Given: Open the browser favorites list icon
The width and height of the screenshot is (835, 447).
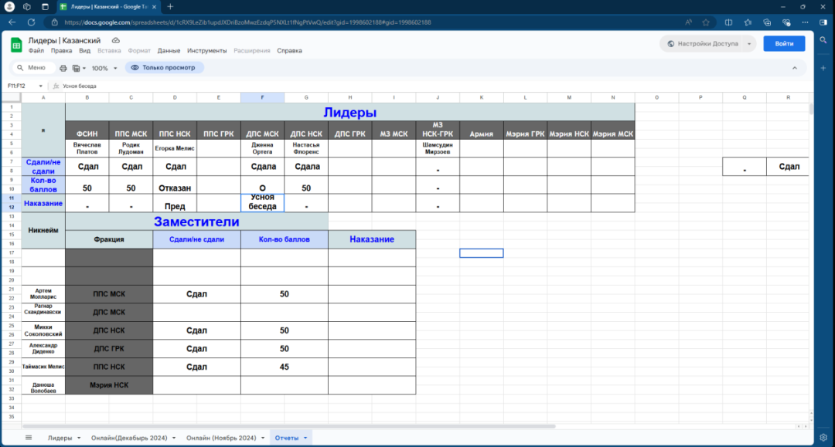Looking at the screenshot, I should [x=748, y=22].
